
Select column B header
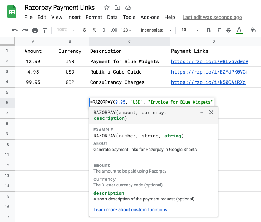70,41
